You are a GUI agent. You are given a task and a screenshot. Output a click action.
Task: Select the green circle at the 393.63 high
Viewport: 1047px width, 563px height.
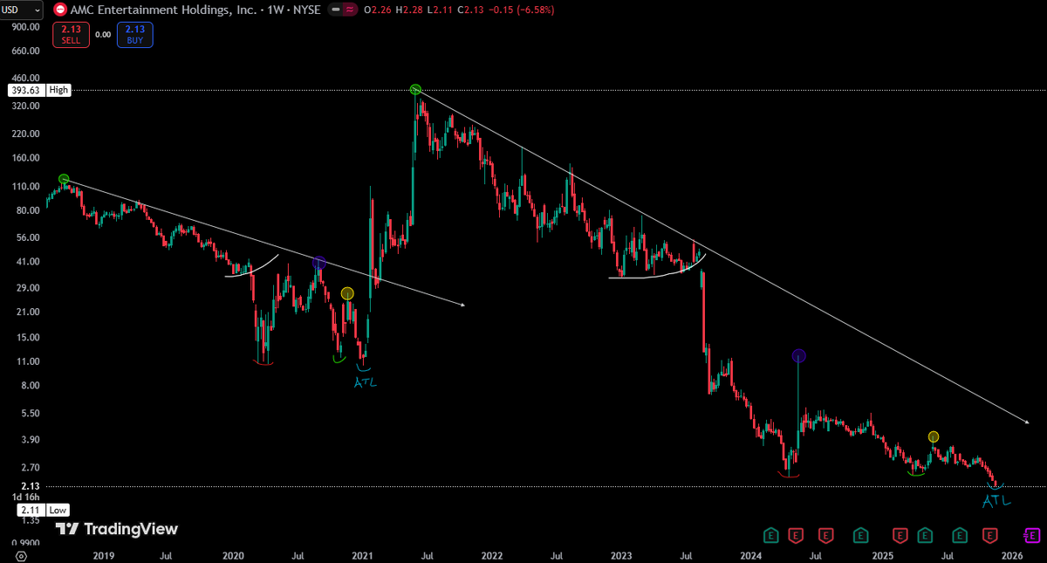[x=416, y=89]
